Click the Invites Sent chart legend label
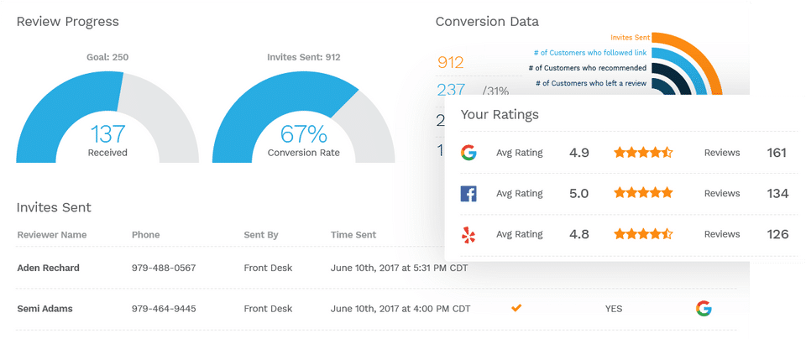This screenshot has height=339, width=806. 628,38
